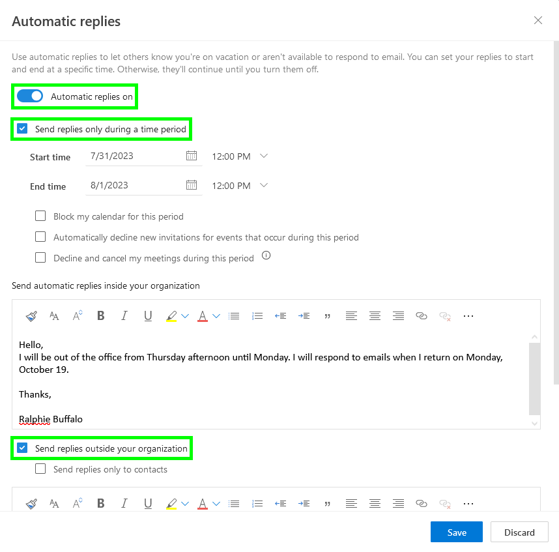Turn off the Automatic replies toggle
The width and height of the screenshot is (559, 552).
coord(30,96)
